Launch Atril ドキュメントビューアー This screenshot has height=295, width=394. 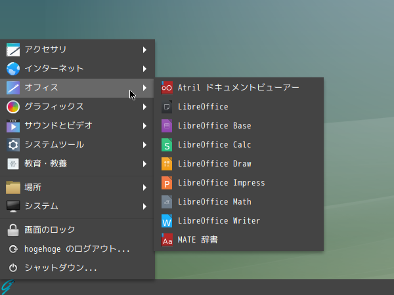pyautogui.click(x=239, y=88)
